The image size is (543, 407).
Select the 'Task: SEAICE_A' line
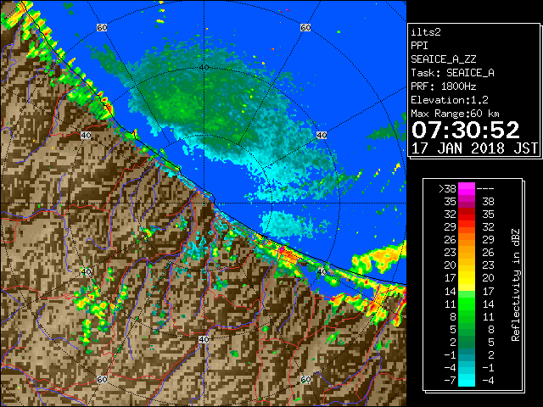pyautogui.click(x=452, y=73)
